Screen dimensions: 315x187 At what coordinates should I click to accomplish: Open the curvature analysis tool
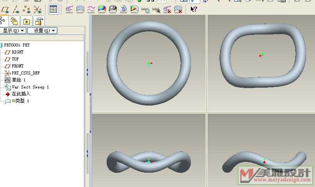(69, 9)
